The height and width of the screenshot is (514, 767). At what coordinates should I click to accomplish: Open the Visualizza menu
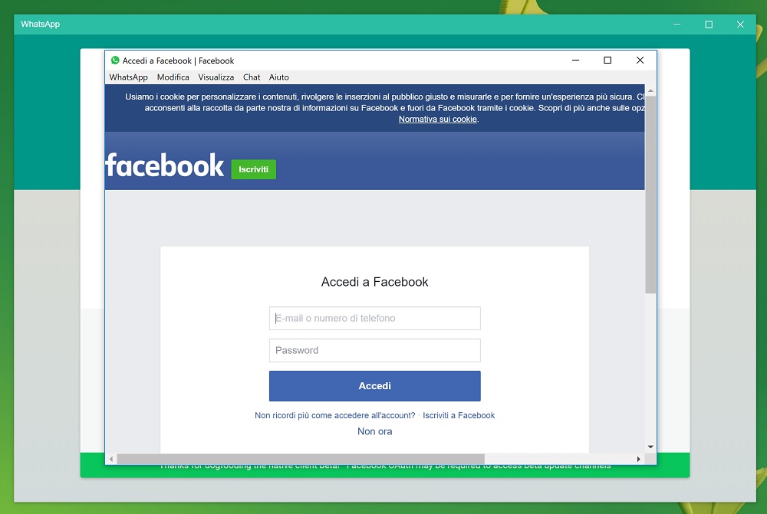[x=216, y=77]
